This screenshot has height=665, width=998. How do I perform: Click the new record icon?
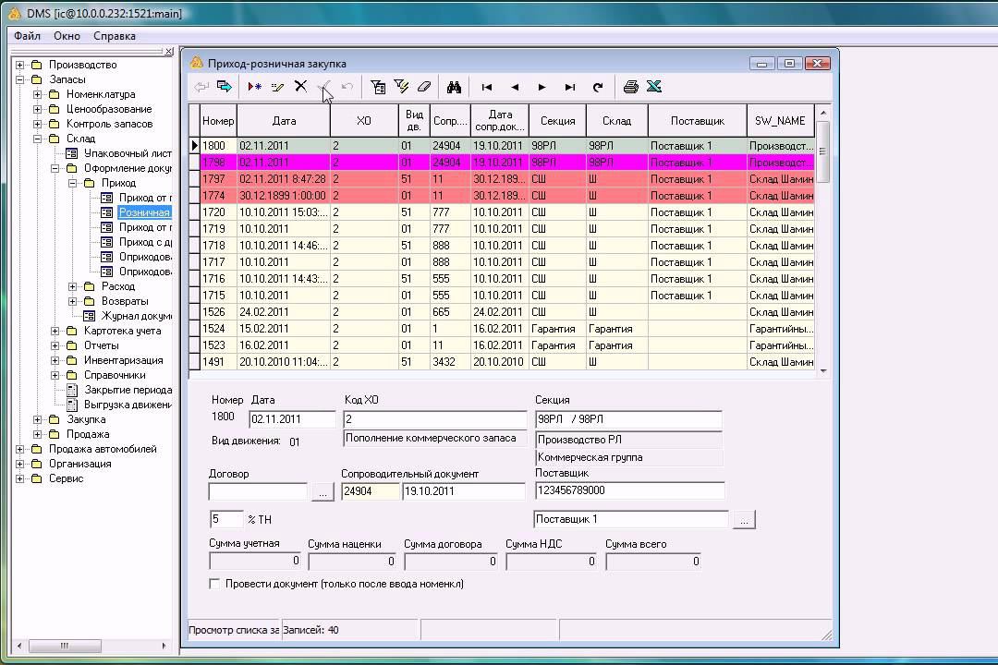click(x=255, y=87)
